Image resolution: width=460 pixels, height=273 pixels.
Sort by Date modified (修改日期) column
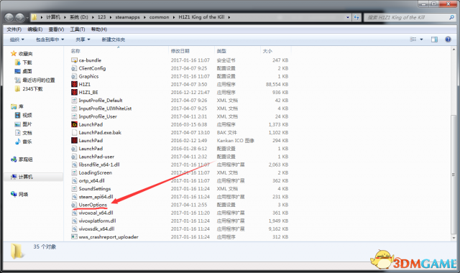point(180,51)
